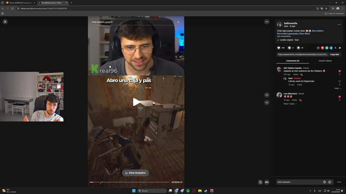Switch to the Stream NABBYGLEZ music browser tab
This screenshot has width=346, height=194.
tap(21, 3)
